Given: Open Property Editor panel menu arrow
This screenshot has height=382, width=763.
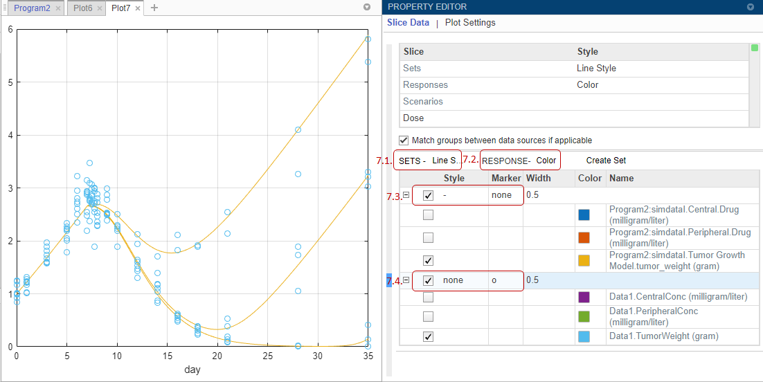Looking at the screenshot, I should pyautogui.click(x=750, y=7).
